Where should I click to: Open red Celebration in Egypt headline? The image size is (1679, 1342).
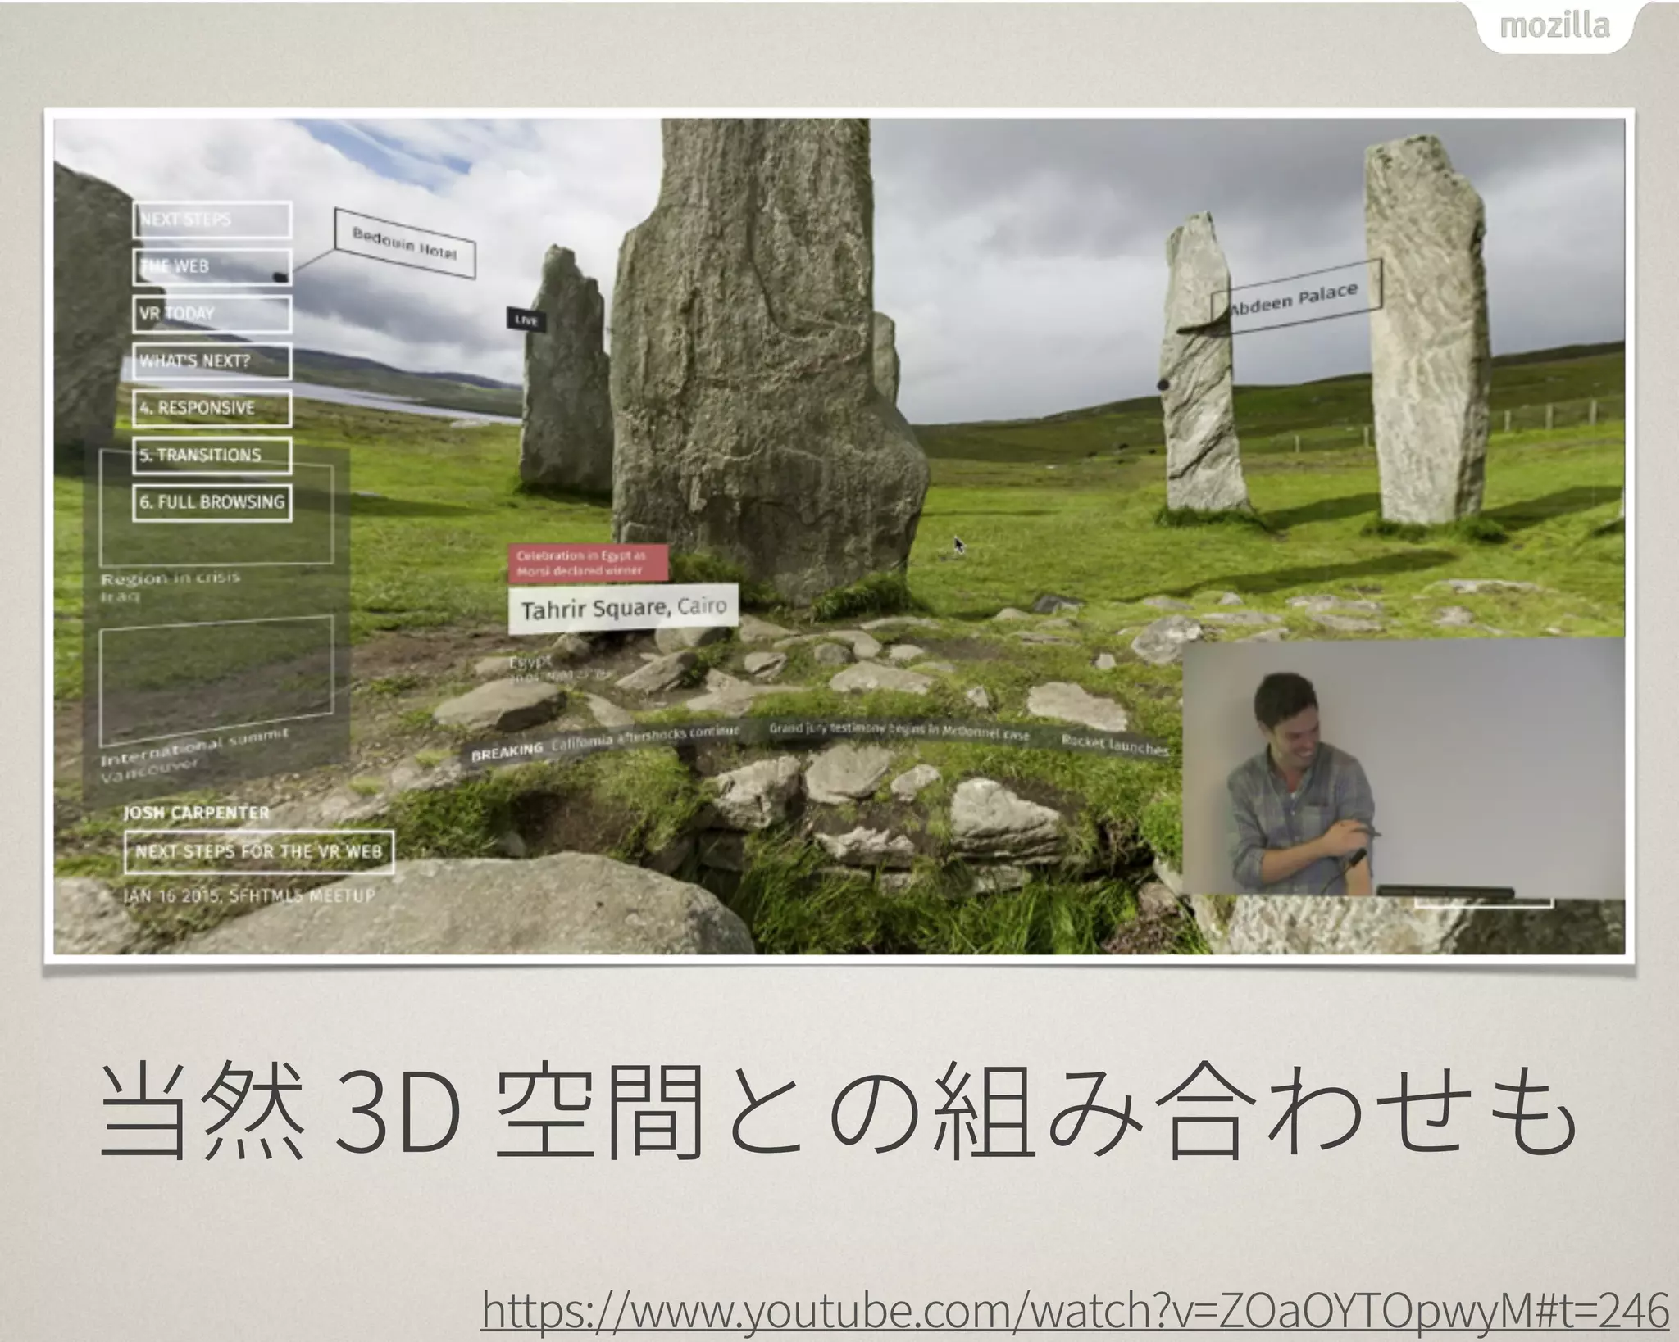[587, 563]
